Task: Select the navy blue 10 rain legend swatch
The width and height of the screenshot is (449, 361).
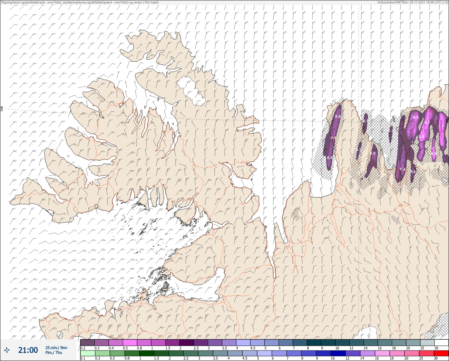Action: point(338,353)
